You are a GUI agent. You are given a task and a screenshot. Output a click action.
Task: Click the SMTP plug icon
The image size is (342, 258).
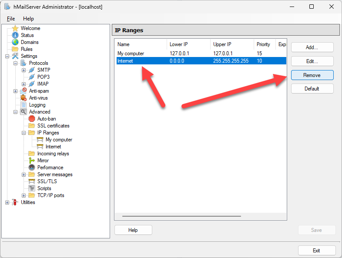coord(32,70)
